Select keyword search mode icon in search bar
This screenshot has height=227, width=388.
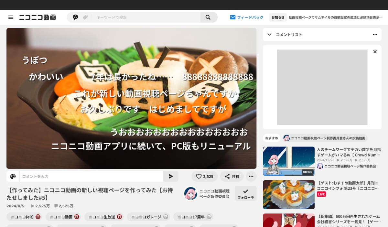pos(75,17)
